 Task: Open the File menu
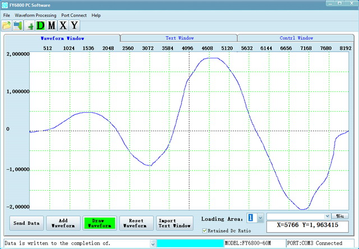[6, 15]
